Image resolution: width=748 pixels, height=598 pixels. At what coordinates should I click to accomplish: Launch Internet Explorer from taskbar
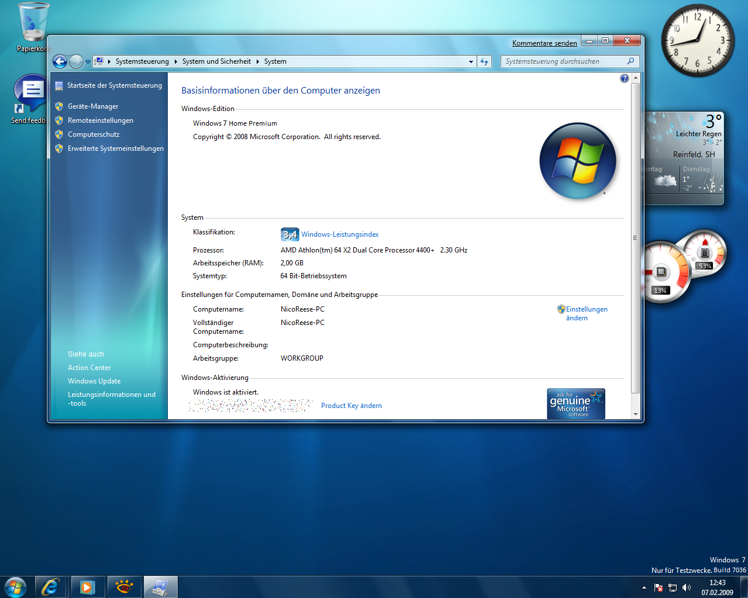50,587
